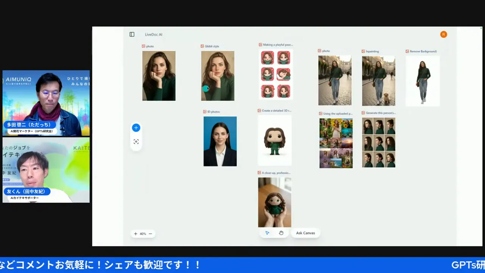Viewport: 485px width, 273px height.
Task: Select the ID photos blue-background portrait
Action: pyautogui.click(x=220, y=141)
